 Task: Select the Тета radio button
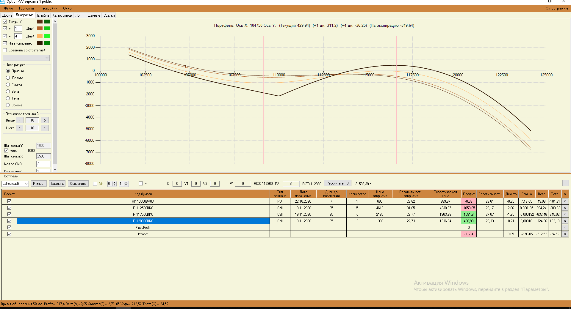8,98
